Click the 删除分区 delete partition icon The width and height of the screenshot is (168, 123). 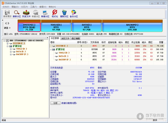64,14
